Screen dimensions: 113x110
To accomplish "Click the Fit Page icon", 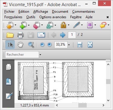I will 90,44.
